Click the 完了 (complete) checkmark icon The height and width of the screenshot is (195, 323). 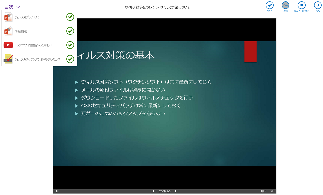point(269,5)
